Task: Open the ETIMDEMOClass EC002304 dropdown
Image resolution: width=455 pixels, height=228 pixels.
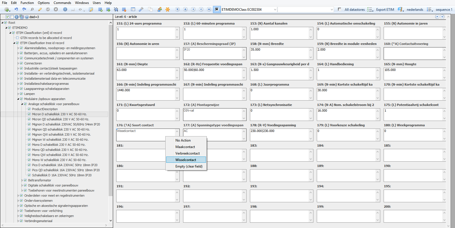Action: [x=275, y=10]
